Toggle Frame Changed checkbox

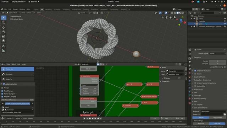(x=2, y=94)
